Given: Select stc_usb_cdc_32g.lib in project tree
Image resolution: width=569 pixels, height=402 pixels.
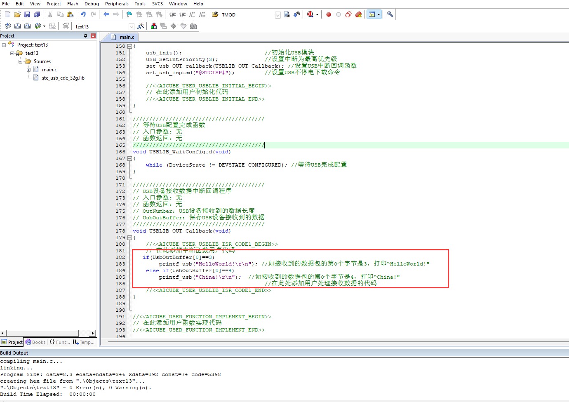Looking at the screenshot, I should [x=63, y=78].
